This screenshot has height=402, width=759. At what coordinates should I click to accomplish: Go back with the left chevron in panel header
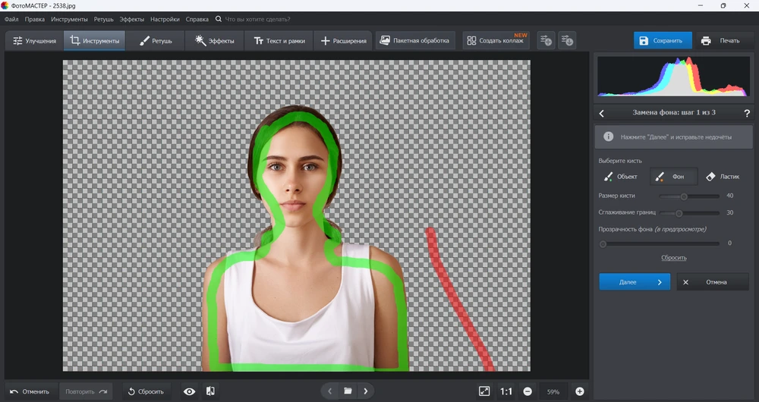tap(602, 113)
